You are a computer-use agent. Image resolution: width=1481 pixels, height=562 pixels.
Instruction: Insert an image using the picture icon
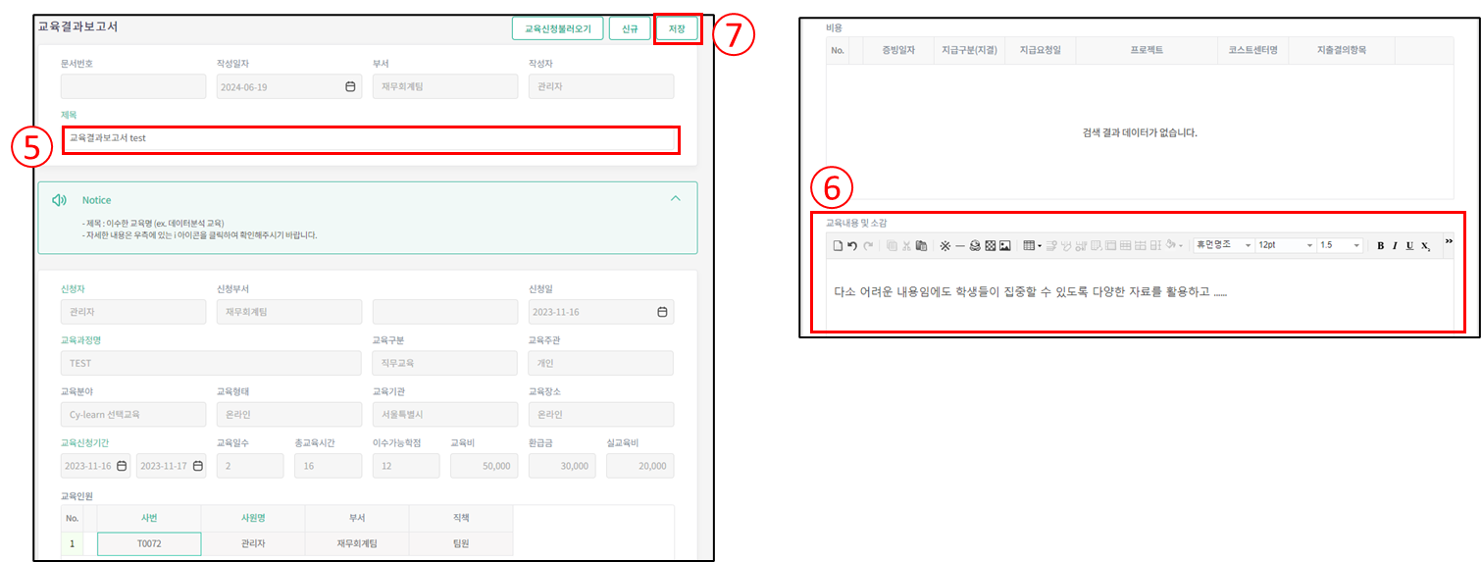[x=1005, y=245]
